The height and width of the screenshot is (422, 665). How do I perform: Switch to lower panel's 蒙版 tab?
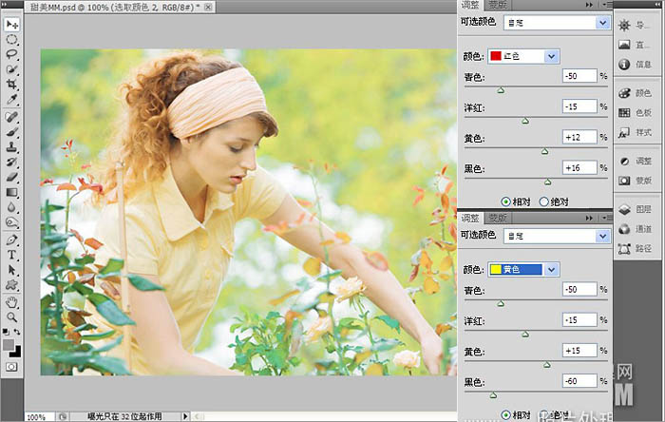498,218
